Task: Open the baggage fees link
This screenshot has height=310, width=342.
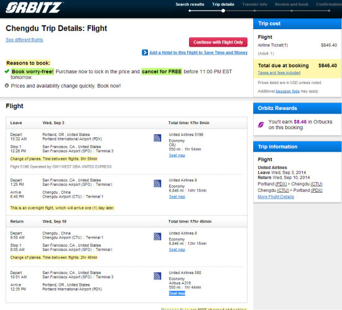Action: tap(287, 91)
